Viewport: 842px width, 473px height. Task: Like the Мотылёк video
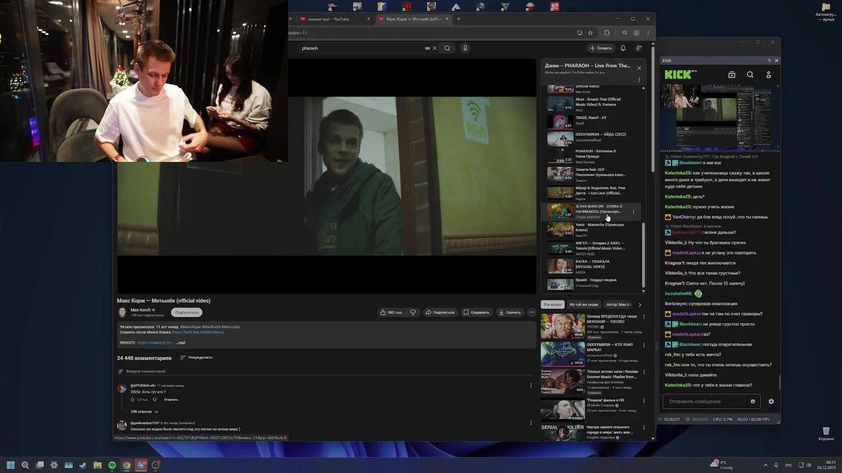(x=391, y=312)
